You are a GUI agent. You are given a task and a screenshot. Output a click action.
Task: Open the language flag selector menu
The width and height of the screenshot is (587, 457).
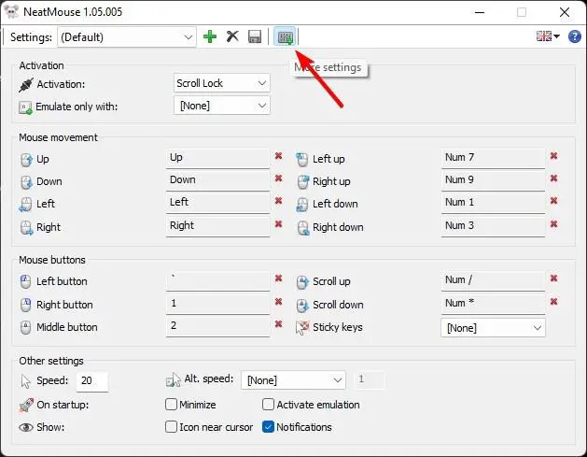(x=547, y=36)
